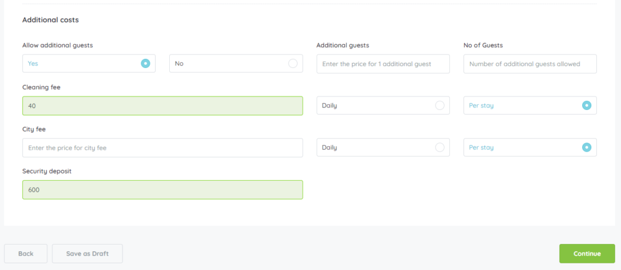Focus the additional guest price input
This screenshot has width=621, height=270.
coord(383,64)
